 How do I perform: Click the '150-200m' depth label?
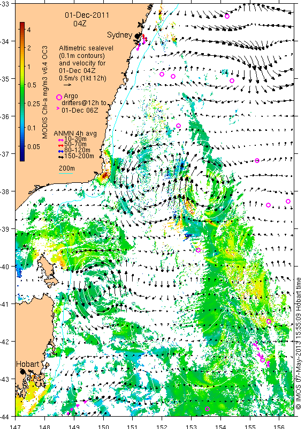79,156
